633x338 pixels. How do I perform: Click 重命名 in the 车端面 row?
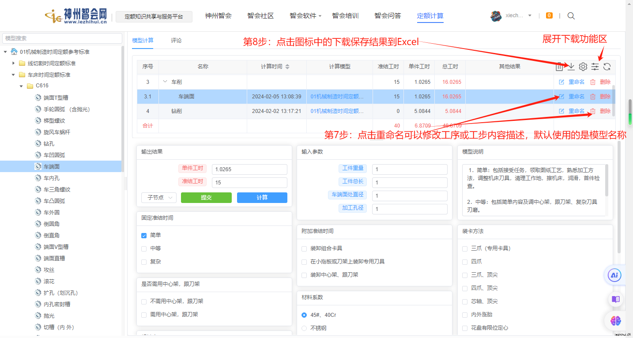coord(576,97)
